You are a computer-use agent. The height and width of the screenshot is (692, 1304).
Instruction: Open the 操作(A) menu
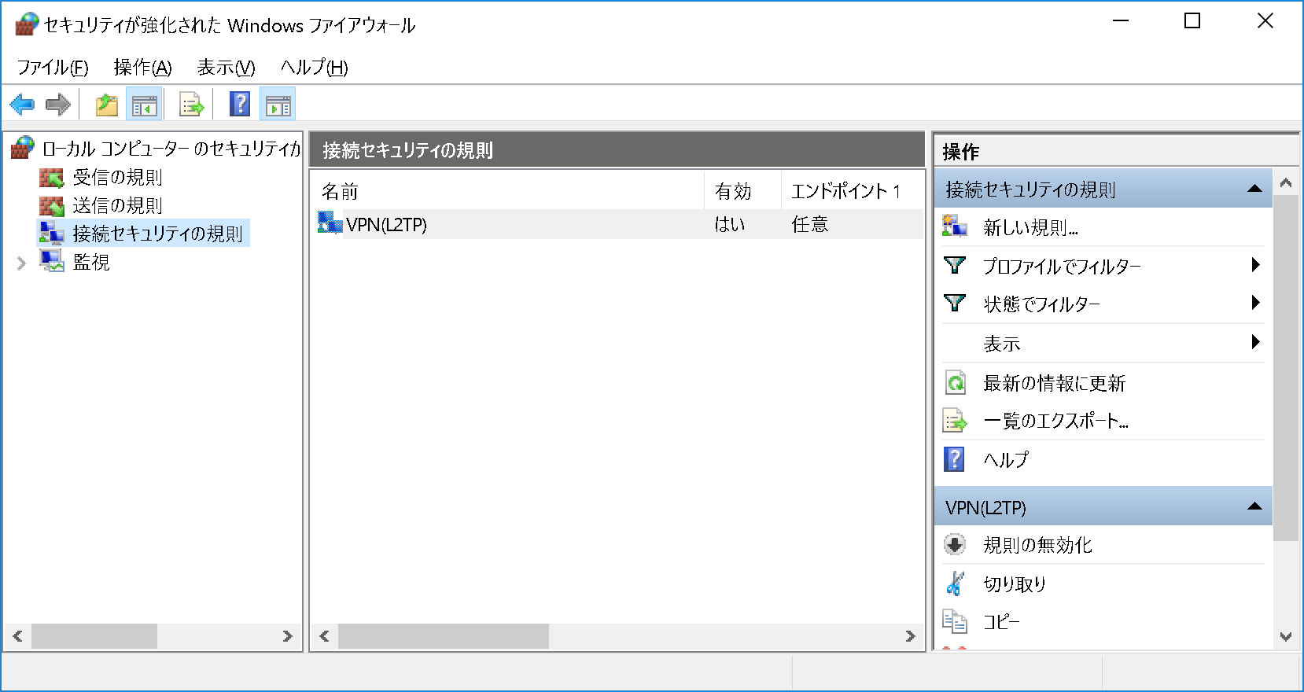[x=142, y=68]
